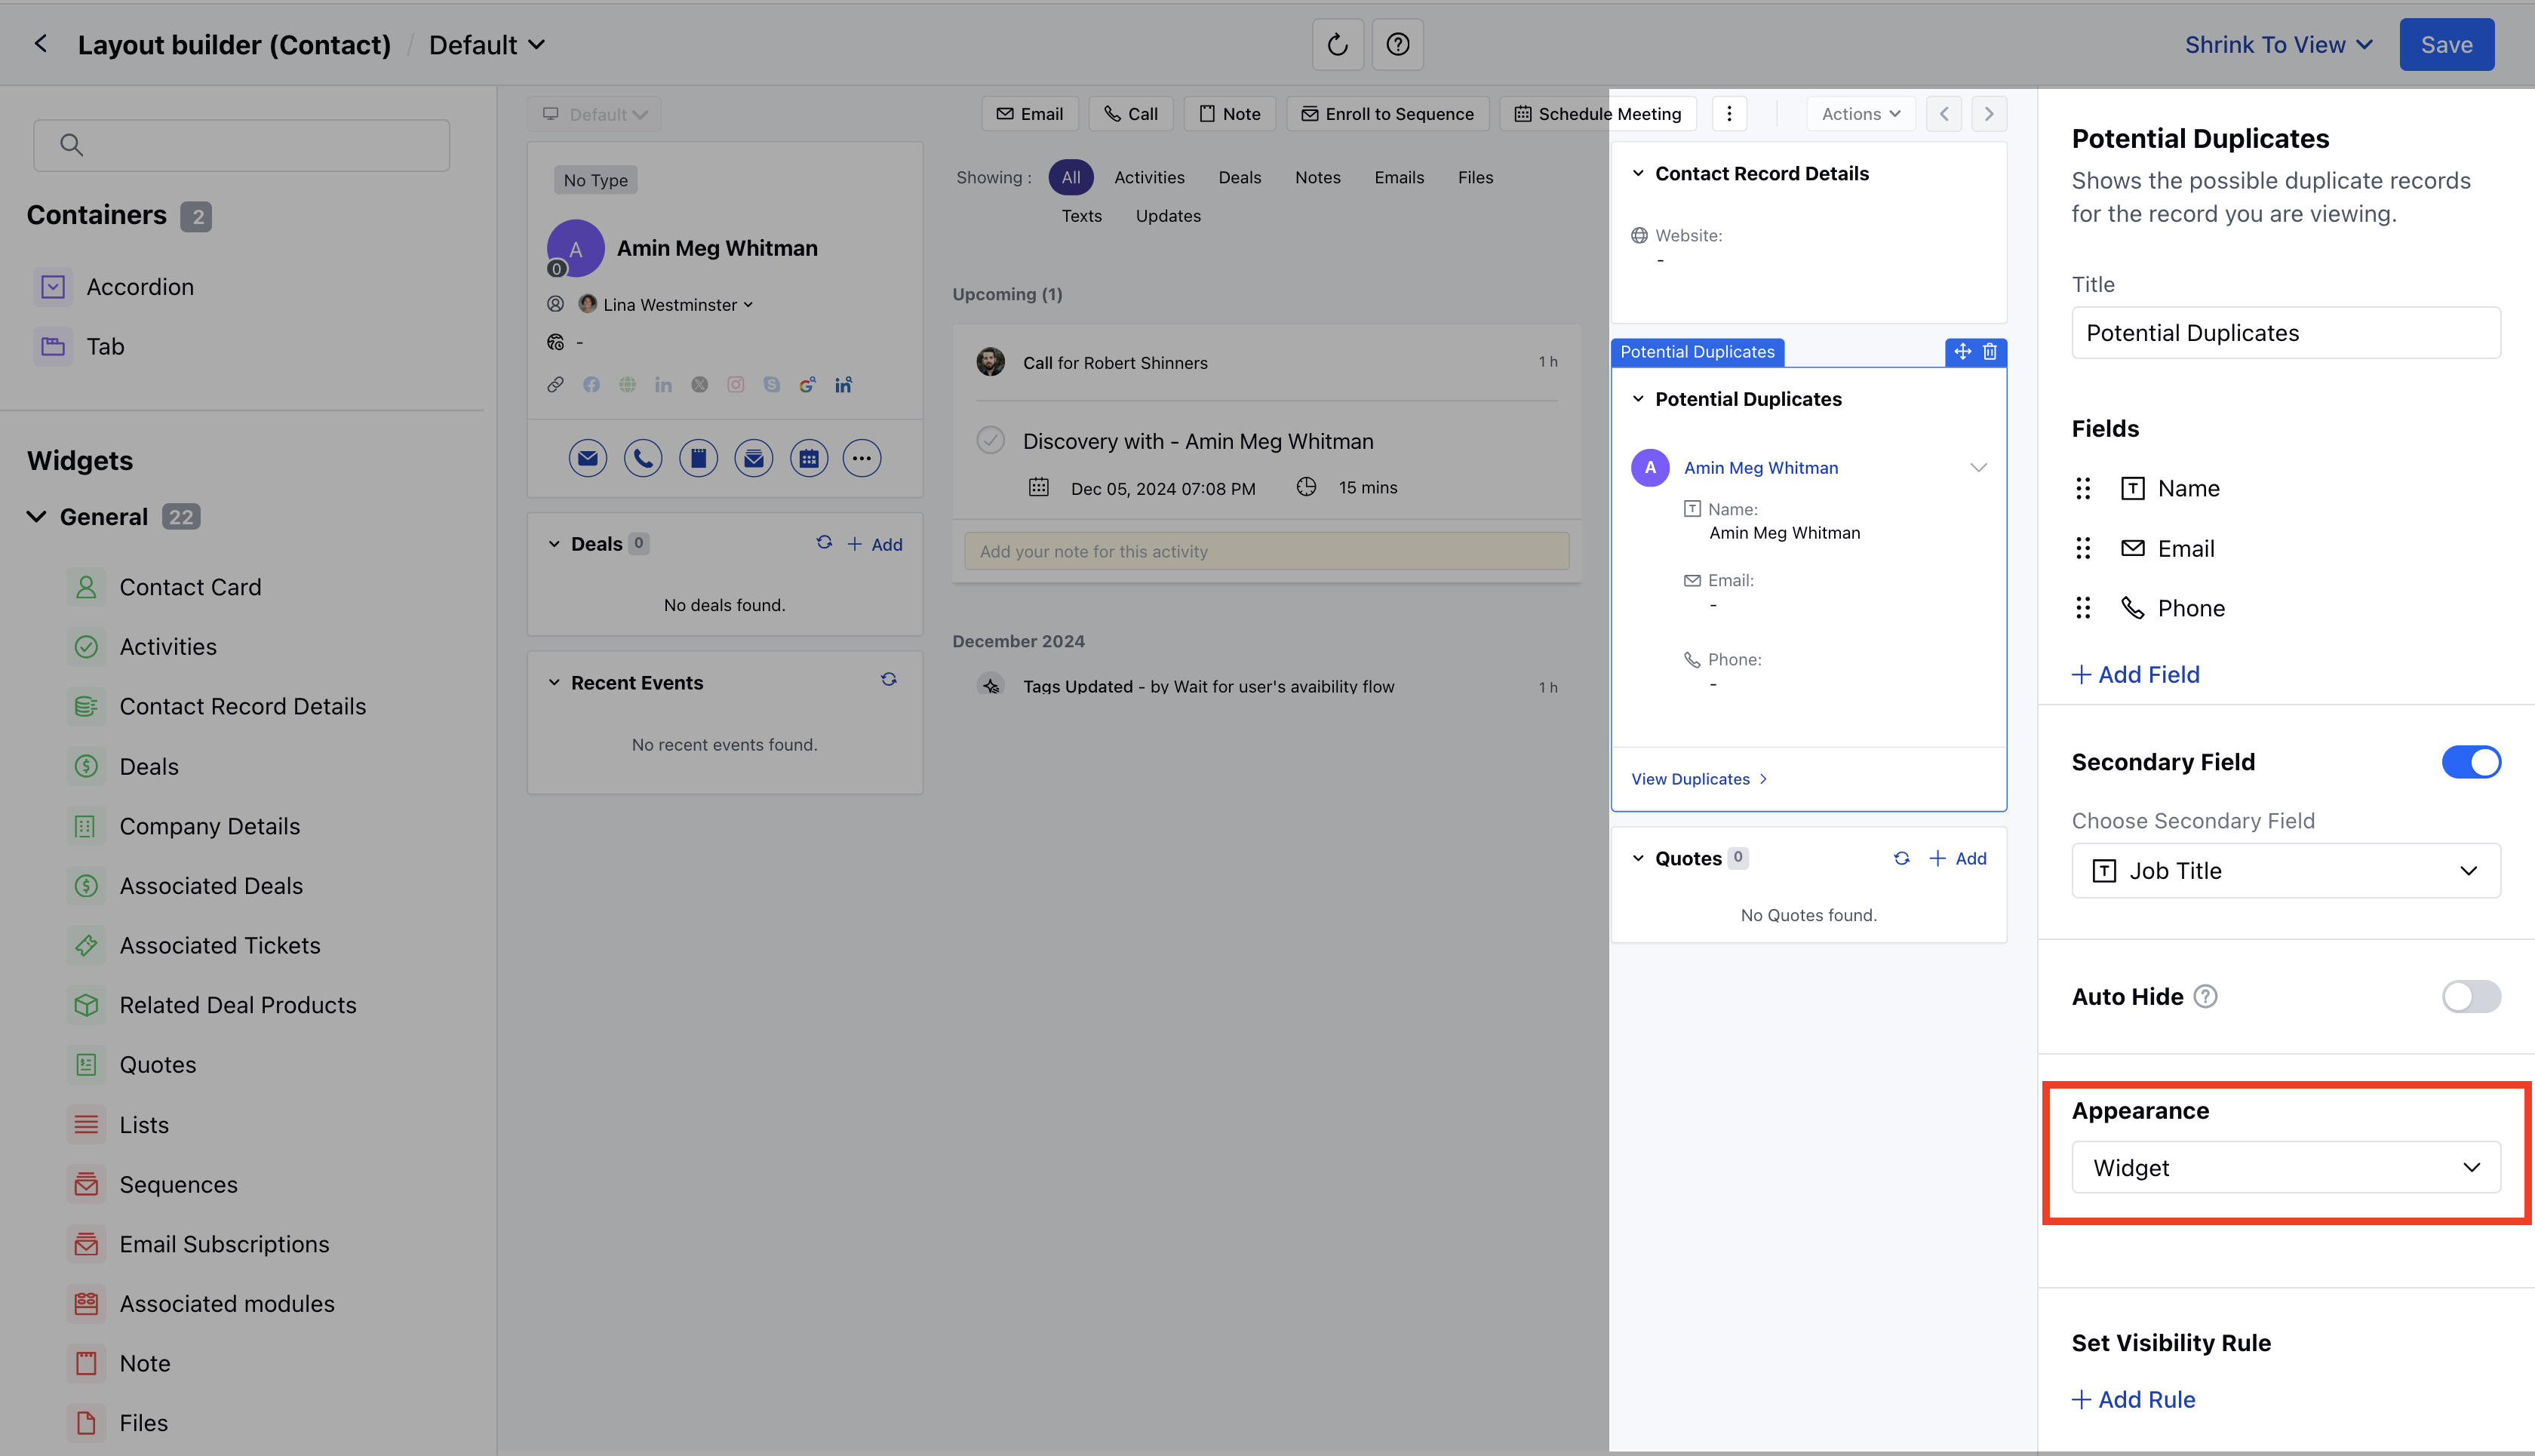Enable the Auto Hide toggle

[2470, 996]
